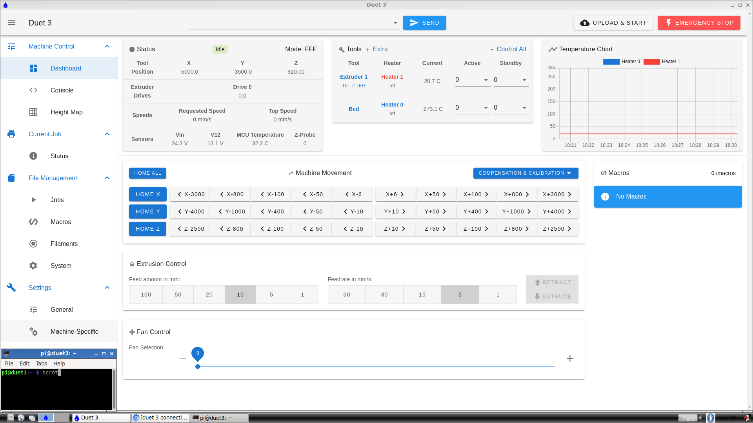Open Machine-Specific settings
The image size is (753, 423).
point(59,331)
